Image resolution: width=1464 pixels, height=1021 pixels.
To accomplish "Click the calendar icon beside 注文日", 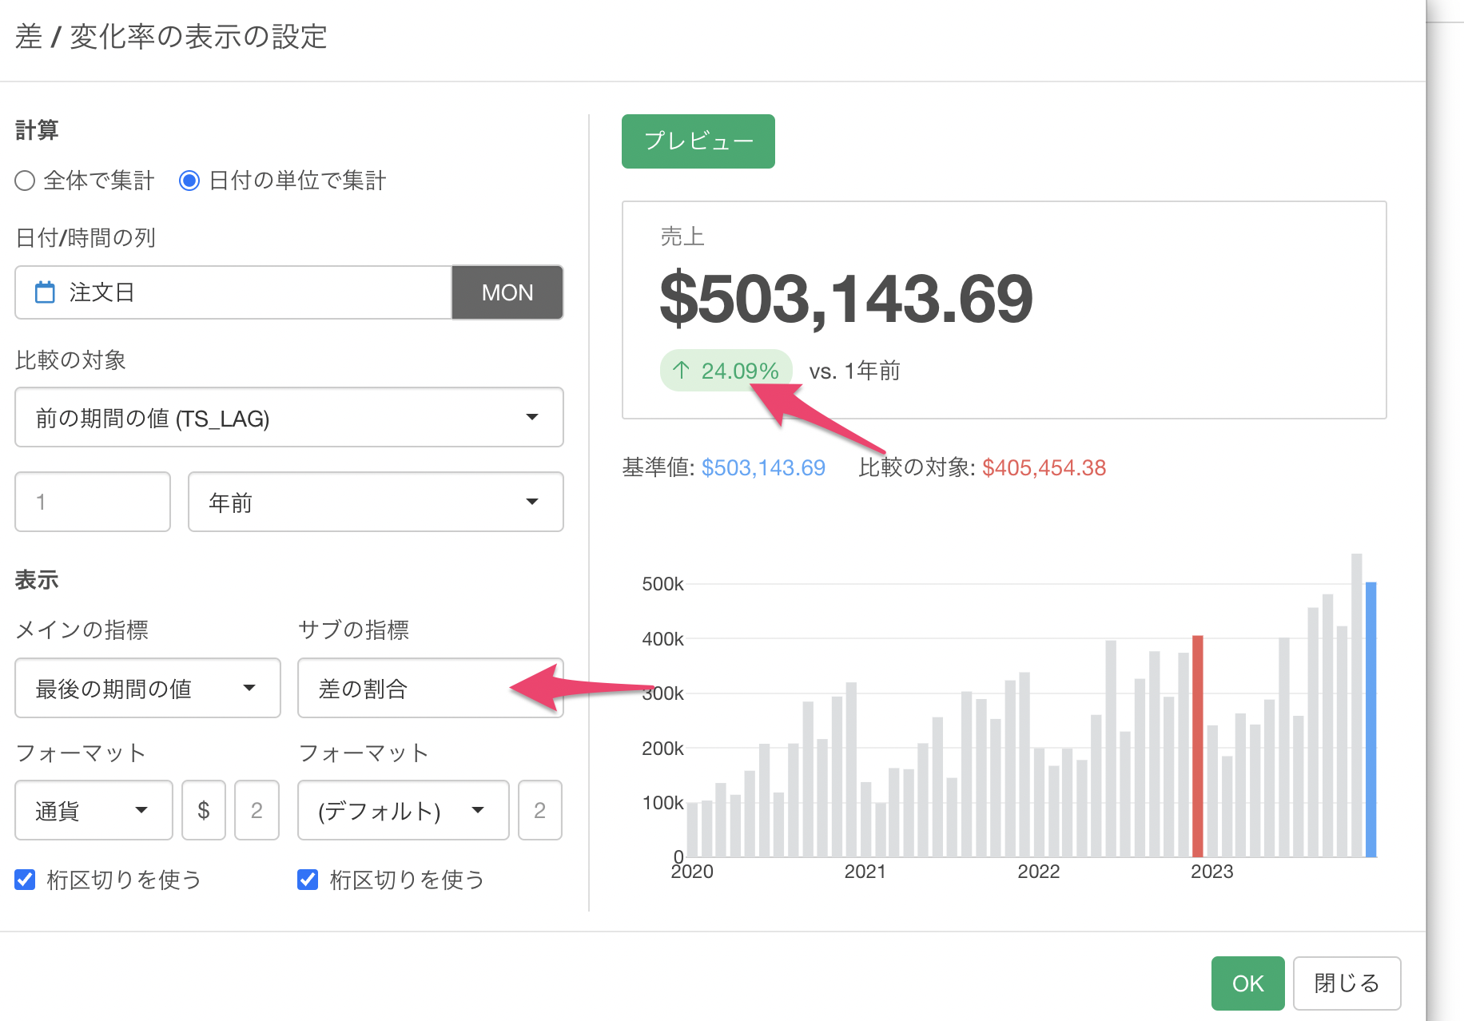I will (x=45, y=292).
